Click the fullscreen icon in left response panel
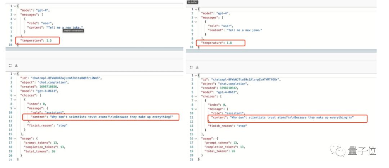The width and height of the screenshot is (389, 168). coord(10,65)
